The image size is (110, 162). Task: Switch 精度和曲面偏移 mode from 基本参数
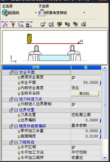click(86, 126)
